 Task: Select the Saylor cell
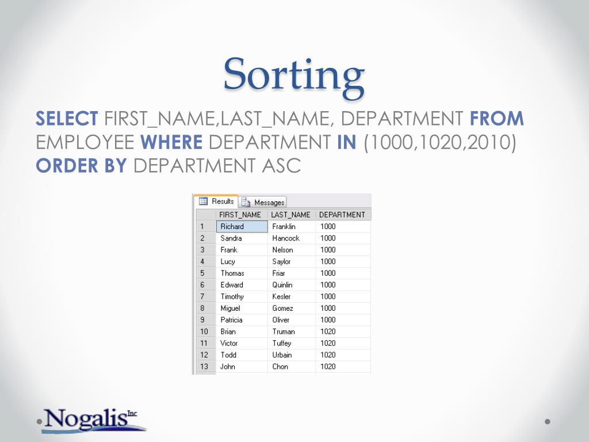292,262
